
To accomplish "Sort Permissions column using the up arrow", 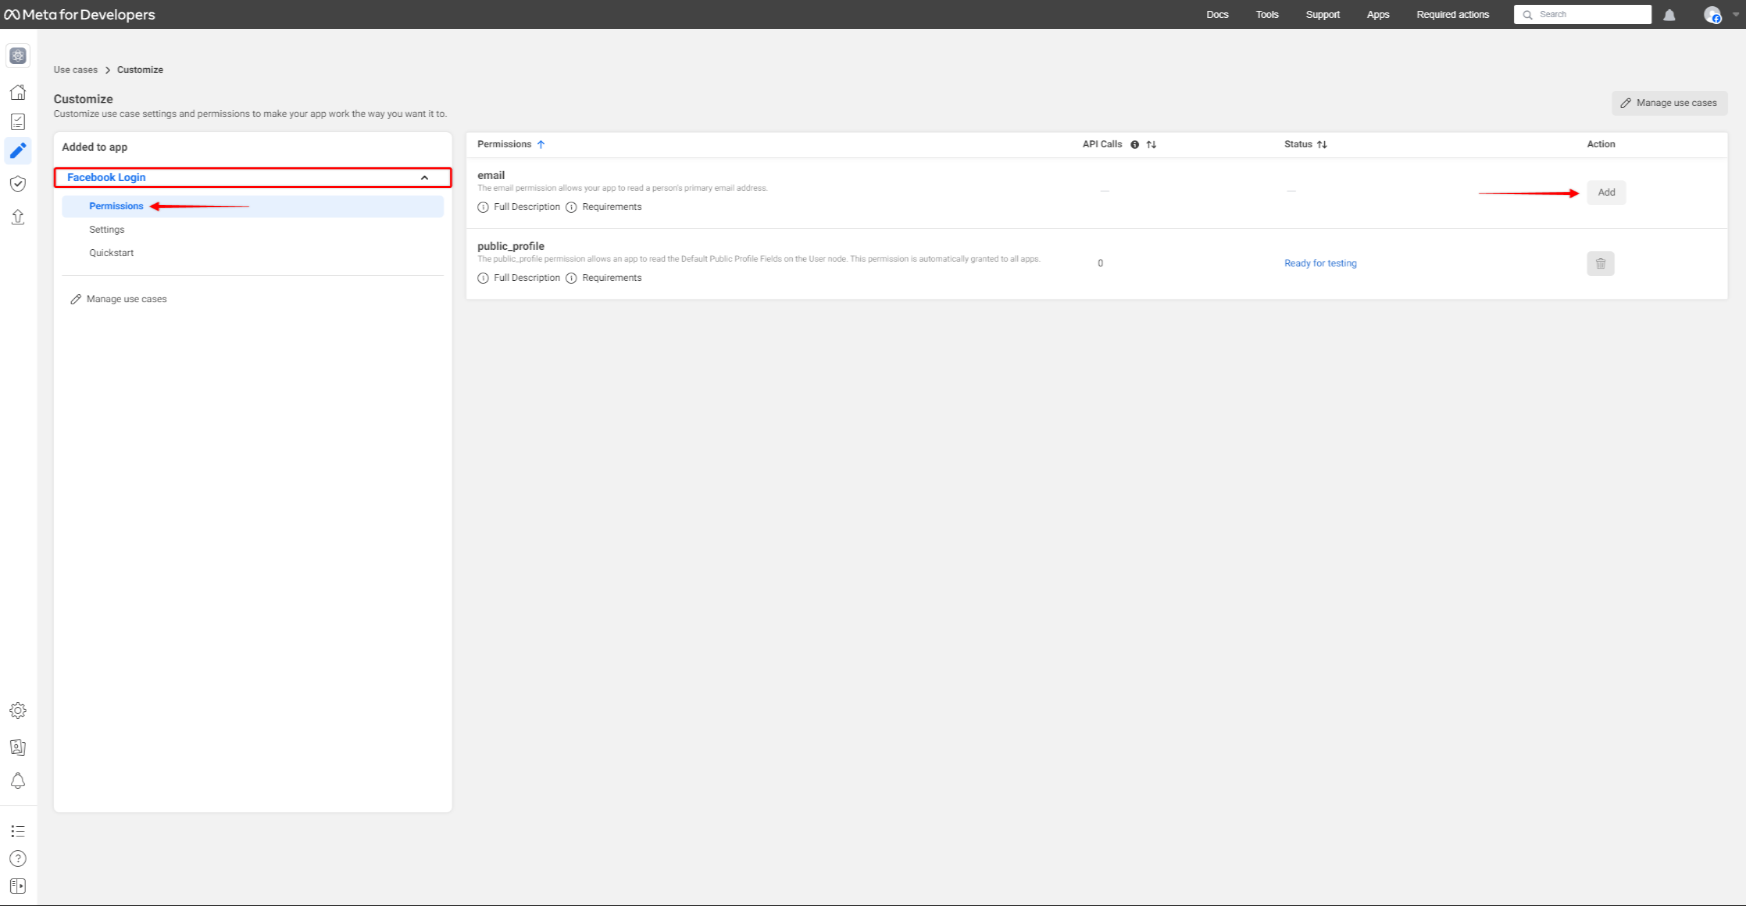I will point(541,145).
